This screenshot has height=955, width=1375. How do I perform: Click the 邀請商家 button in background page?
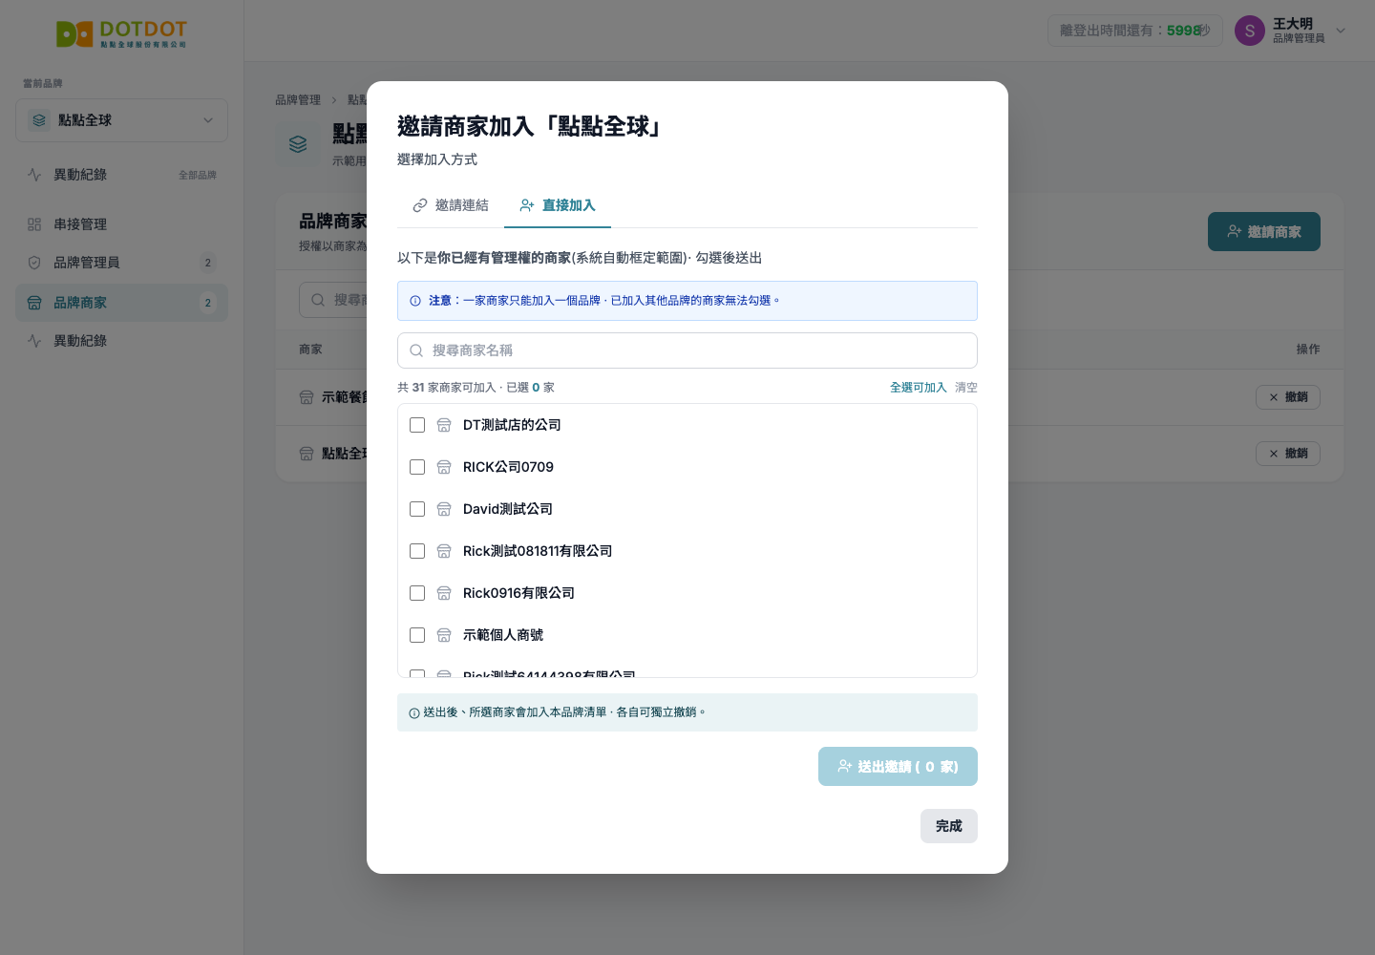[x=1264, y=232]
